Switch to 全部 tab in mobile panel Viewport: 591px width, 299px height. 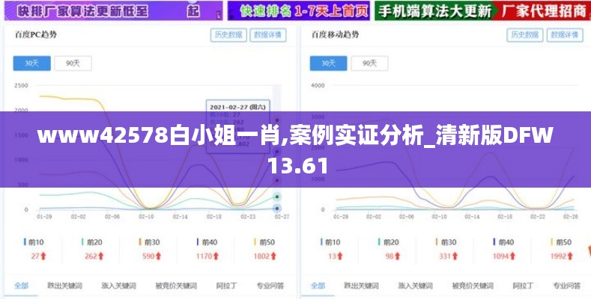[318, 286]
